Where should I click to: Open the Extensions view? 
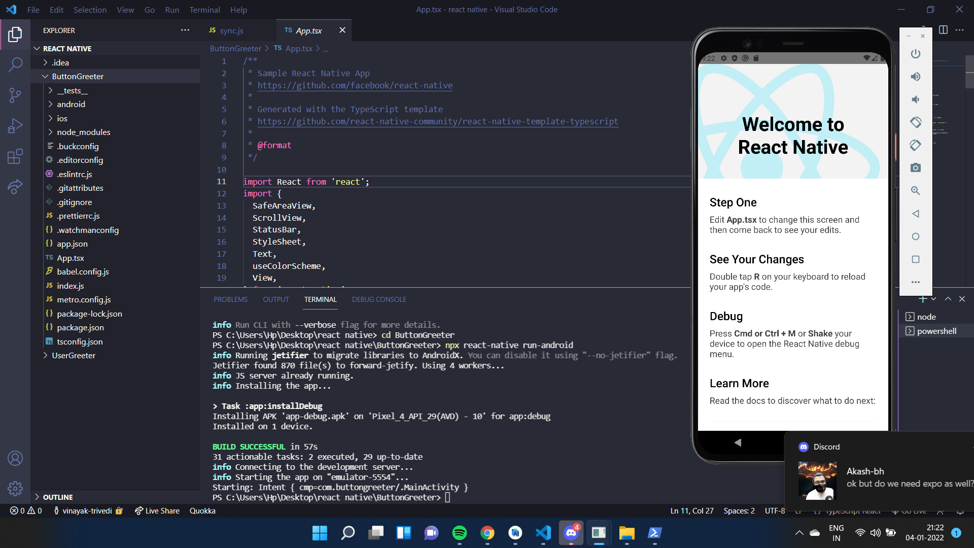coord(15,156)
